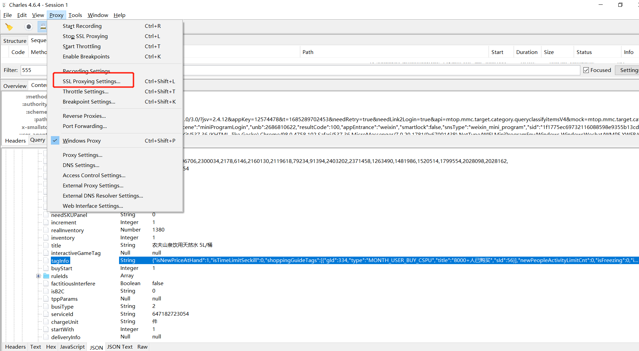Click the restore window button

[x=620, y=5]
